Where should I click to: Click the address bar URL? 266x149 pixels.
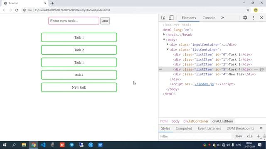point(72,10)
